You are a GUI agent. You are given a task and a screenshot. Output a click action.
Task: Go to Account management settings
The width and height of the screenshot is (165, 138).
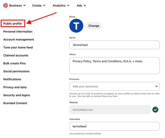click(x=19, y=40)
